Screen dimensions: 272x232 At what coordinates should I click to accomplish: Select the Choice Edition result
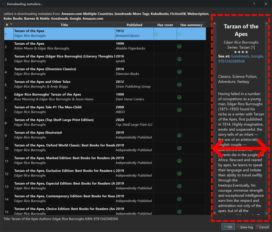pyautogui.click(x=105, y=210)
